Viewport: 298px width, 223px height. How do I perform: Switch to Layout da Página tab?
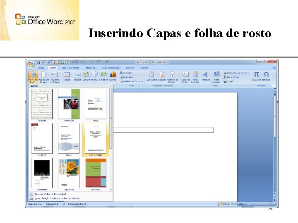tap(70, 68)
